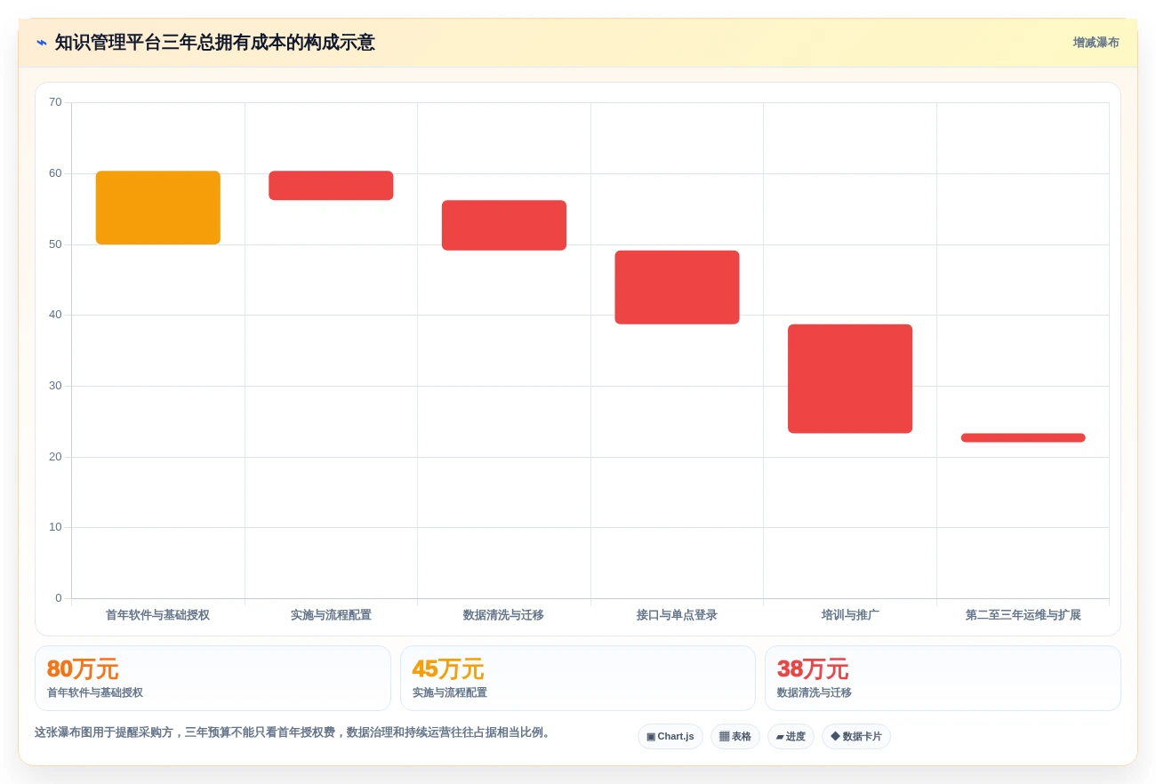Click the x-axis label 数据清洗与迁移
Viewport: 1156px width, 784px height.
tap(504, 615)
